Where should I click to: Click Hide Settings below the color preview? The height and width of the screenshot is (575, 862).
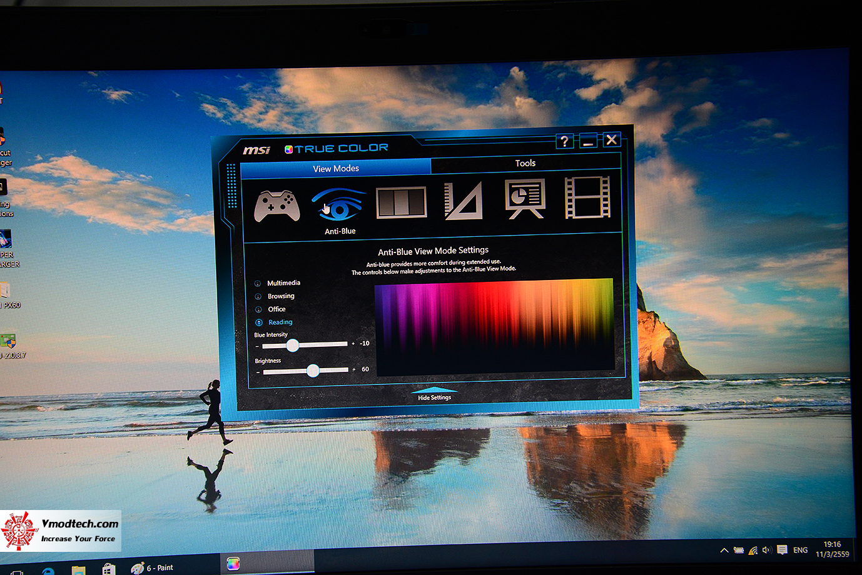pos(435,397)
